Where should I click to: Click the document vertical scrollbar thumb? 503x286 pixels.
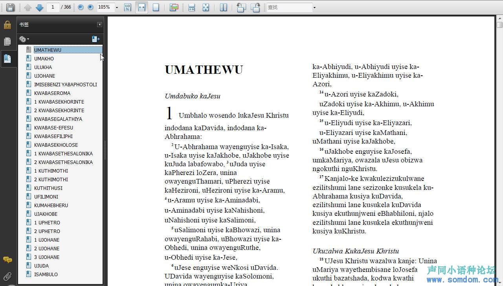pos(499,25)
